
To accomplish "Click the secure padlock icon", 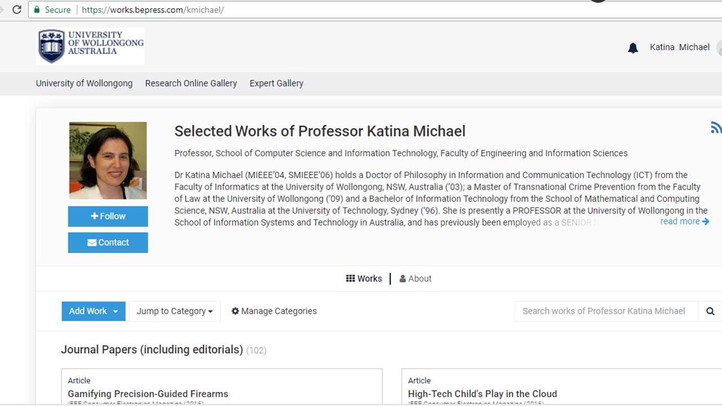I will click(x=37, y=10).
